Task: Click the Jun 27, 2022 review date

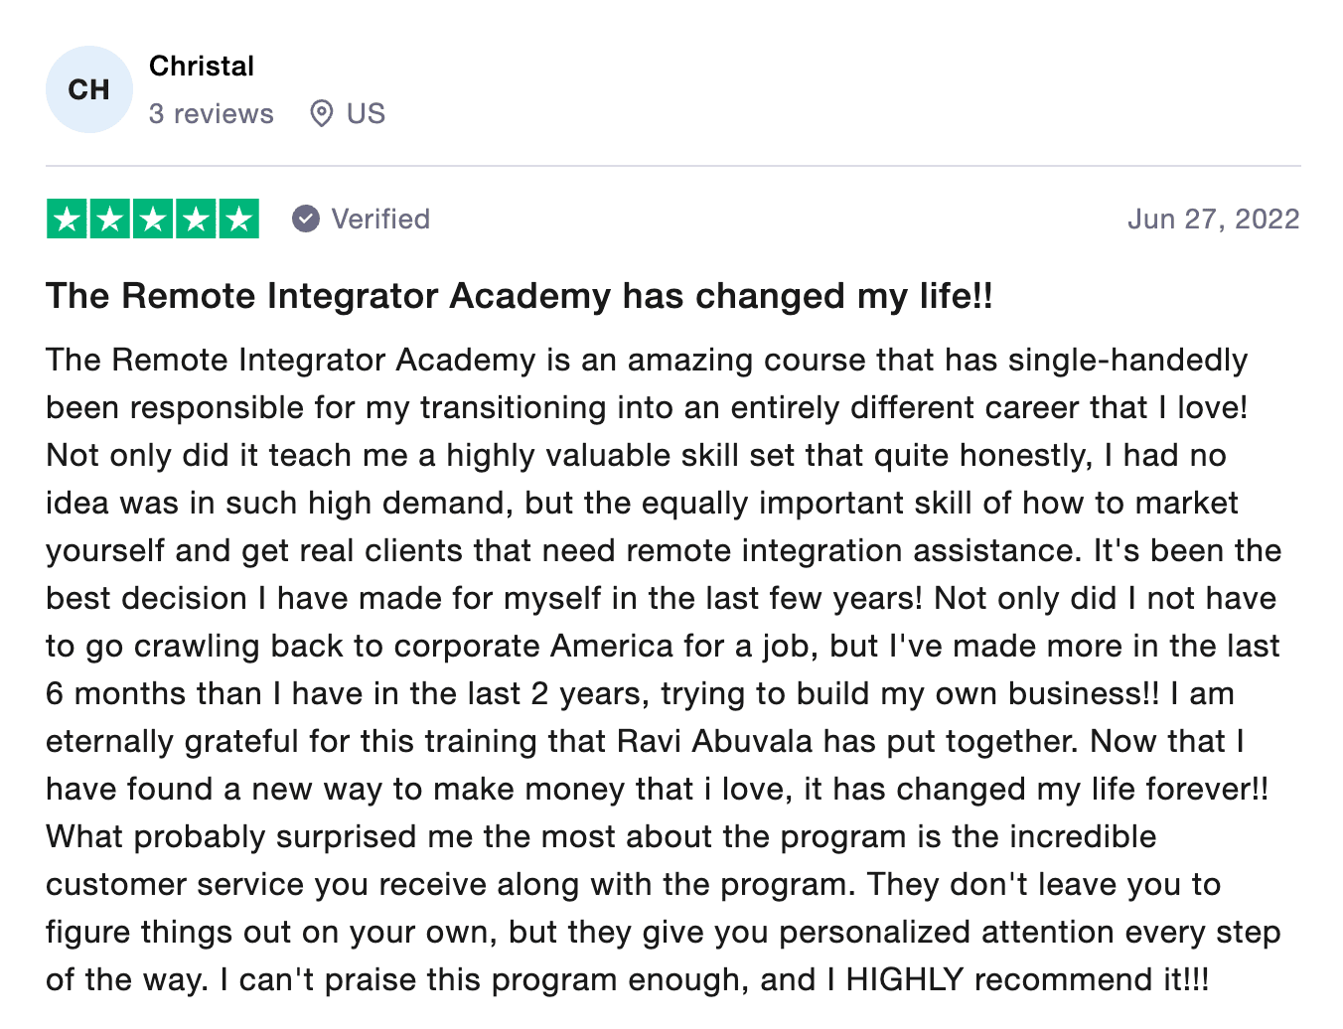Action: click(x=1213, y=219)
